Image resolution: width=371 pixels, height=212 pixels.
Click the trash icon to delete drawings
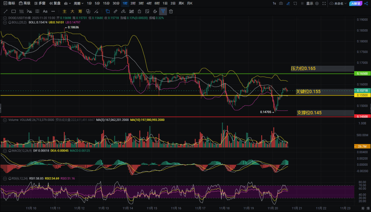point(171,12)
